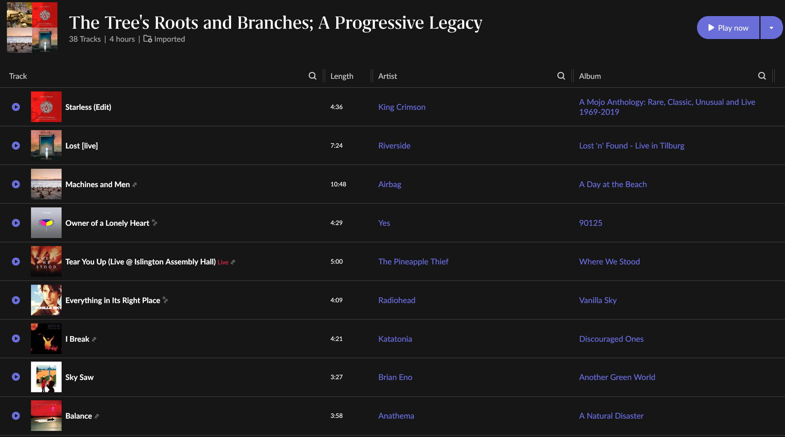Click play icon beside Sky Saw
The width and height of the screenshot is (785, 437).
coord(16,377)
